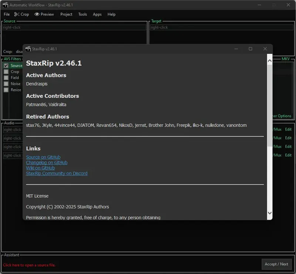Click the red open source file message
The height and width of the screenshot is (274, 296).
point(29,265)
